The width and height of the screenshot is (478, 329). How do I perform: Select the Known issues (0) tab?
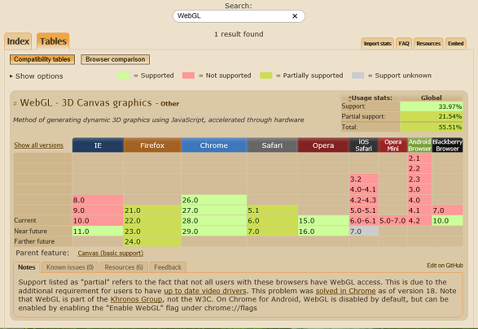click(70, 267)
